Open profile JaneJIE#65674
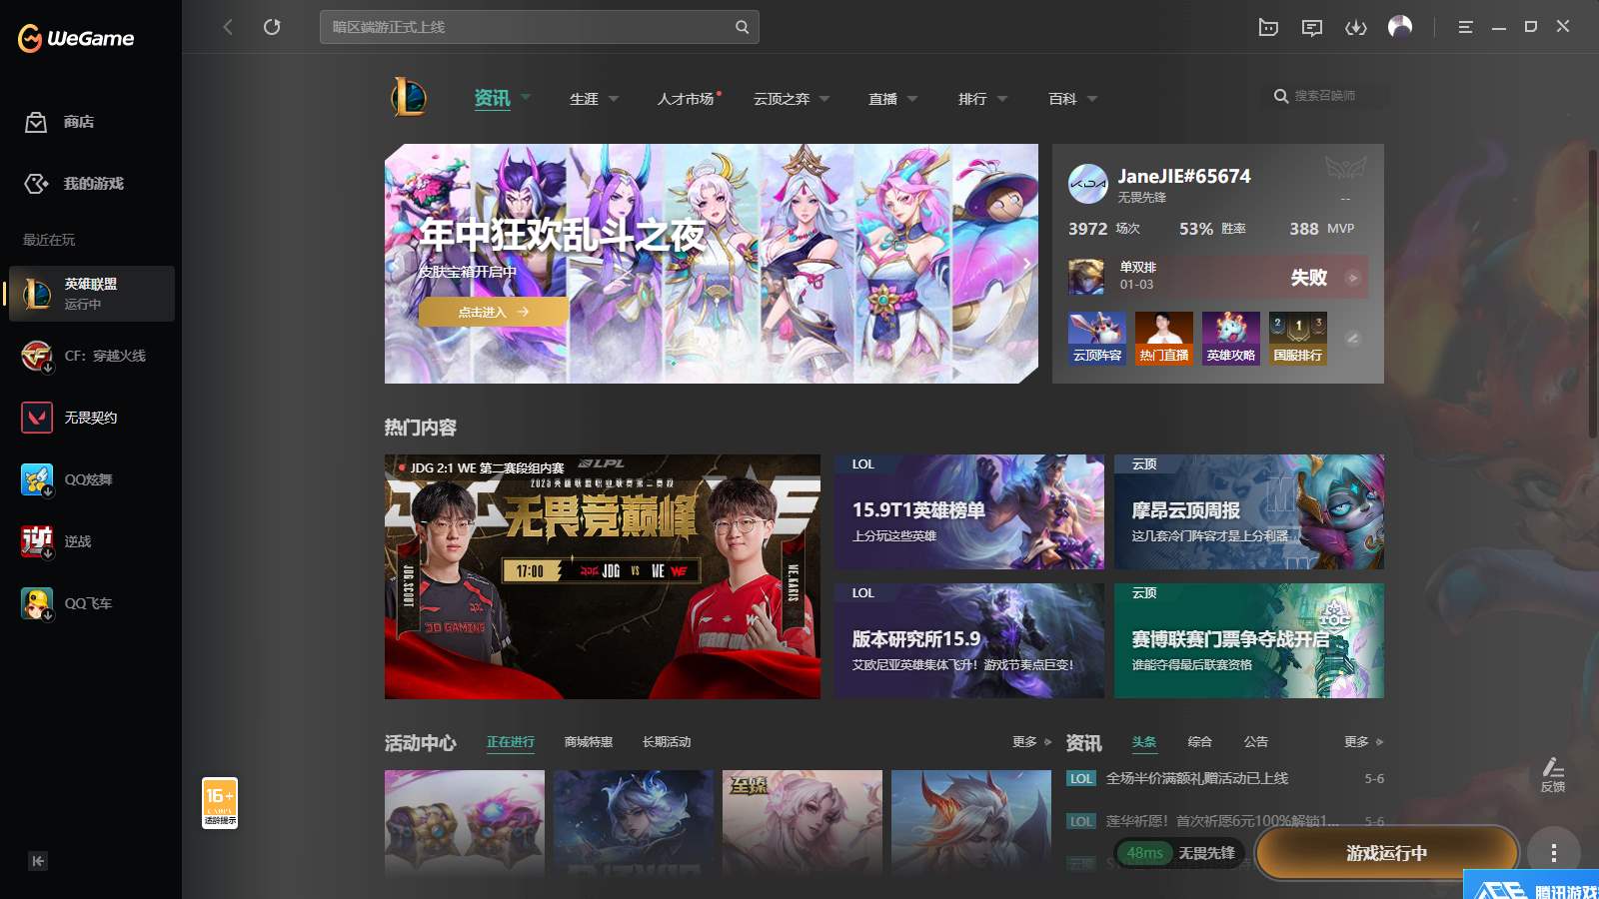The height and width of the screenshot is (899, 1599). 1184,176
